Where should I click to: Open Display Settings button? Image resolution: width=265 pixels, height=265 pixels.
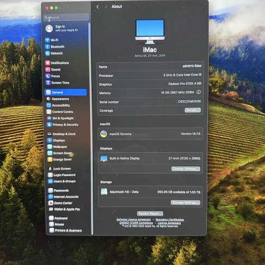click(x=185, y=169)
